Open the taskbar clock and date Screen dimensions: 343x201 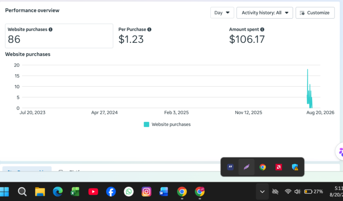[x=336, y=192]
